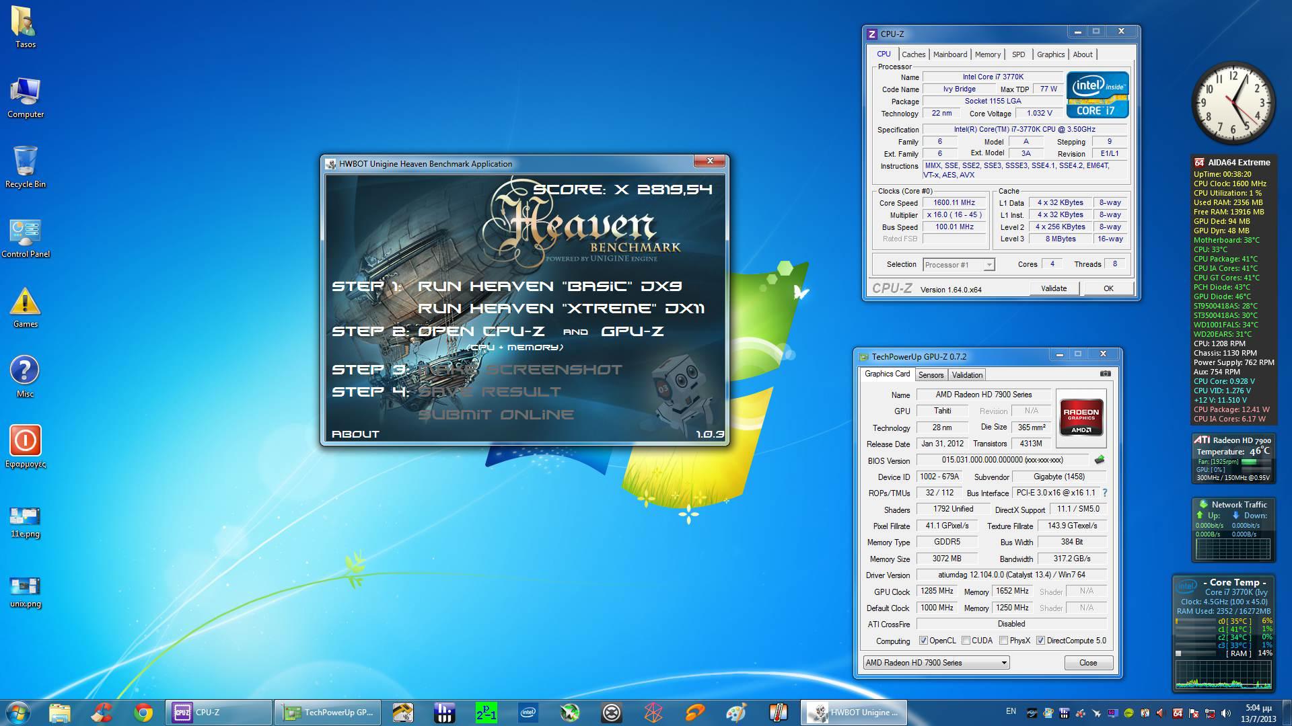Open the Recycle Bin

click(25, 167)
